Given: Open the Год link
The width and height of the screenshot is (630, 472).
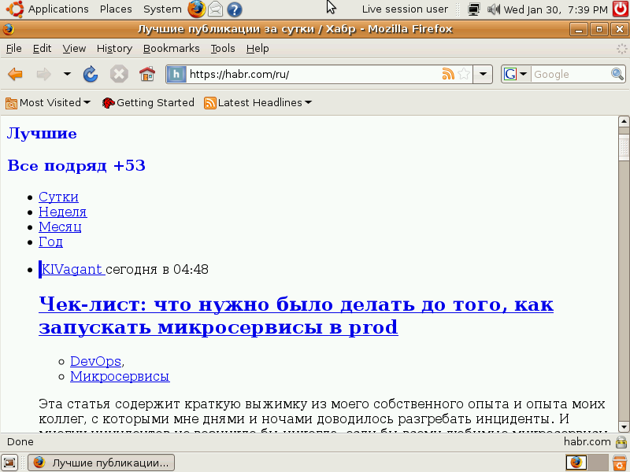Looking at the screenshot, I should (50, 242).
